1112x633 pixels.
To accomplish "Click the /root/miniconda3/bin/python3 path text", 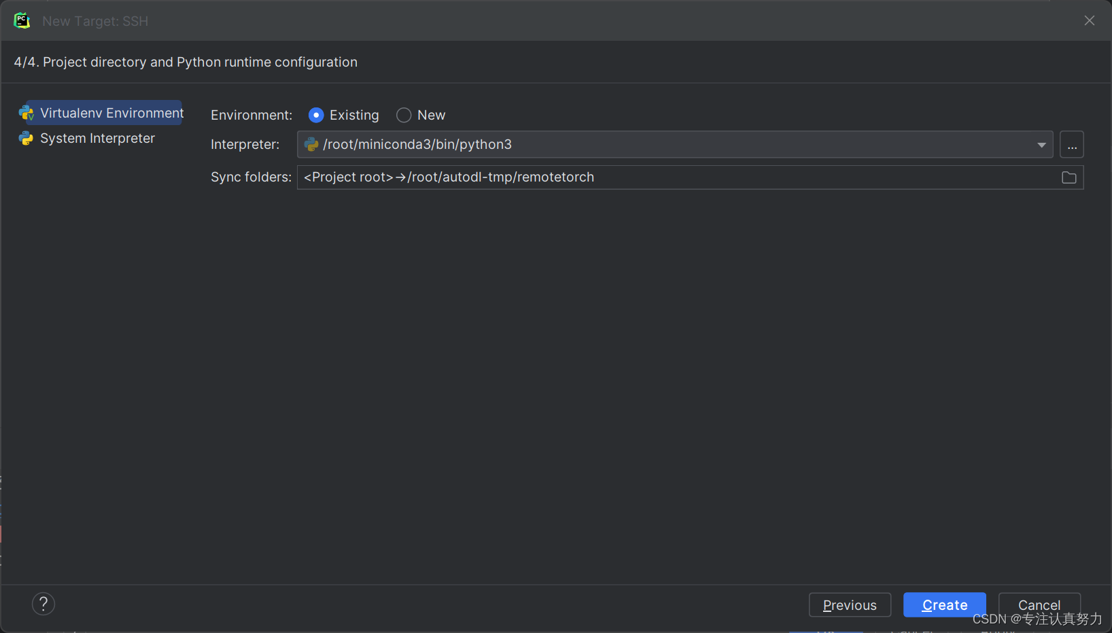I will pyautogui.click(x=417, y=144).
